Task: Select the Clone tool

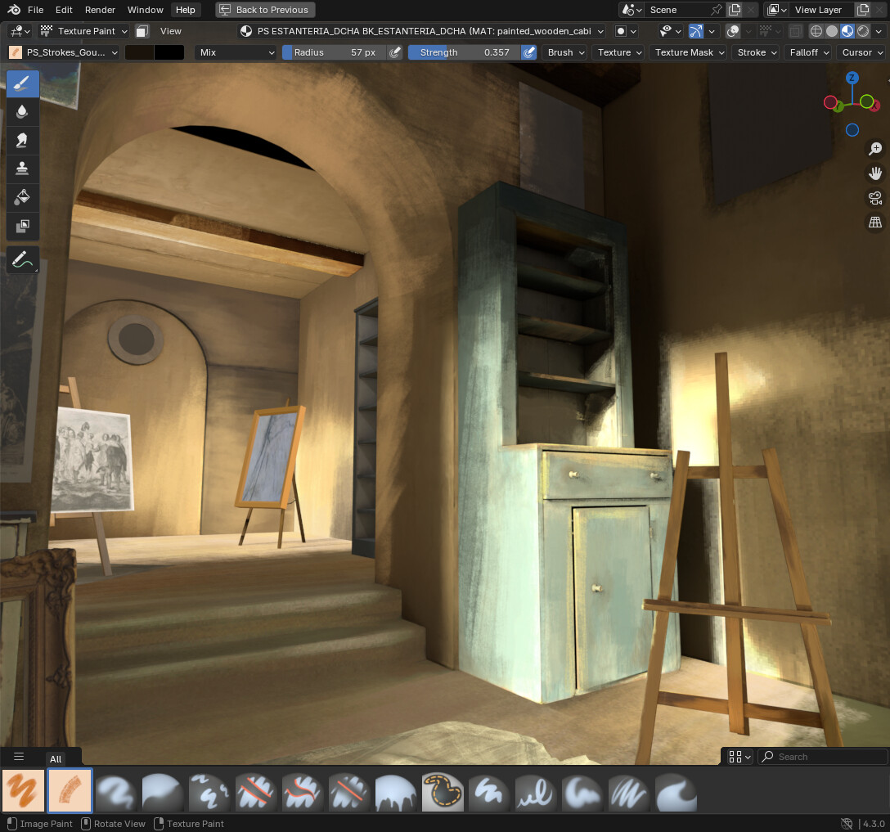Action: 22,169
